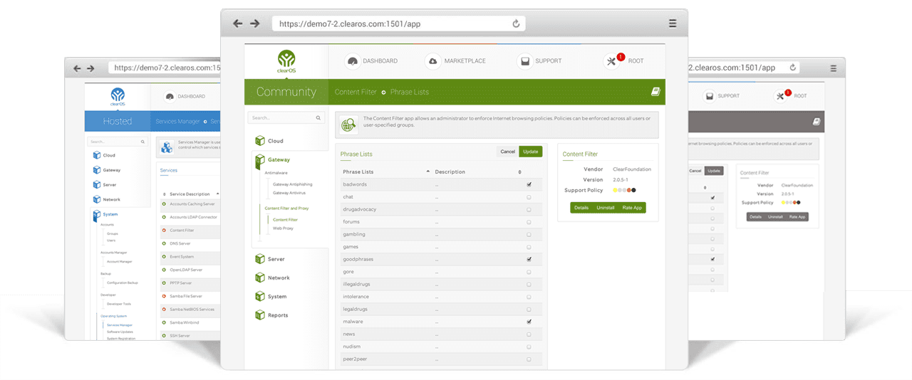
Task: Click Dashboard icon in left background window
Action: click(x=170, y=96)
